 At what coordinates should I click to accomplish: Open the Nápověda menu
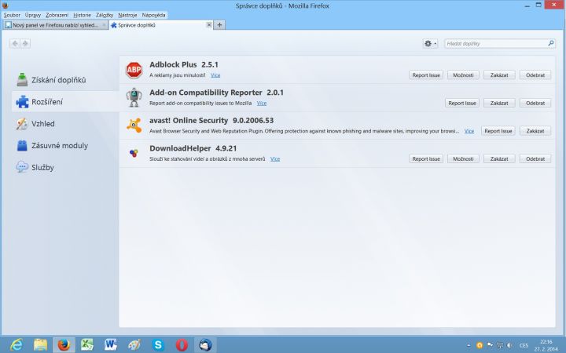point(153,15)
